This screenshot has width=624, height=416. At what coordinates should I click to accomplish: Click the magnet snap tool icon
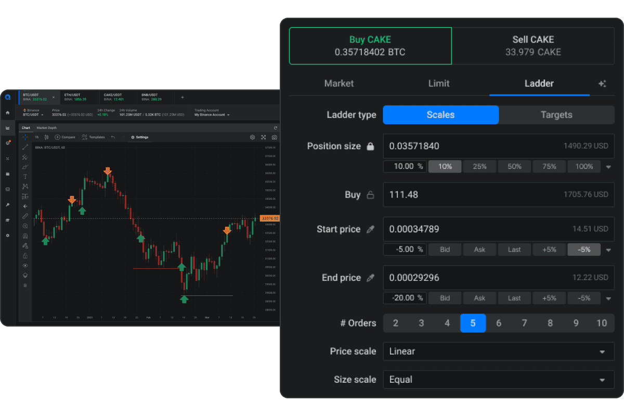click(25, 236)
